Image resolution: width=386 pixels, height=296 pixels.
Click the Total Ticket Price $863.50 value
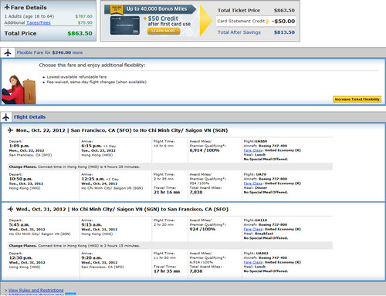(284, 11)
